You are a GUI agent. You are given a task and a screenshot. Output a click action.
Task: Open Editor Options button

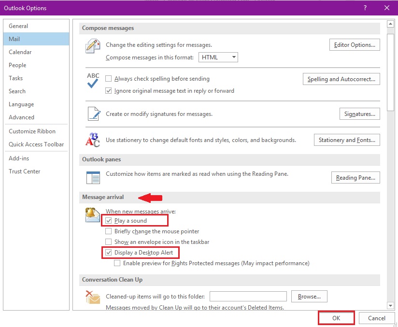[x=355, y=45]
